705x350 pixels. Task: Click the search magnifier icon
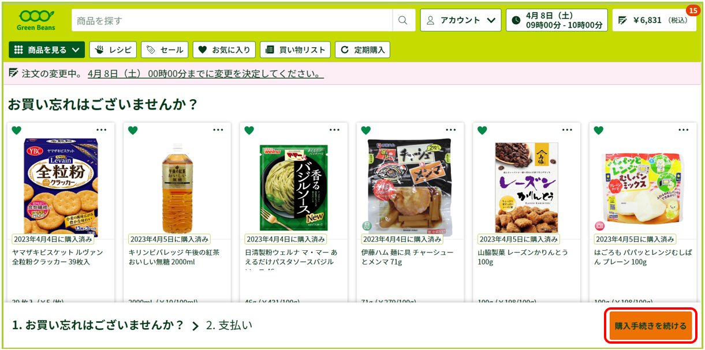coord(403,20)
